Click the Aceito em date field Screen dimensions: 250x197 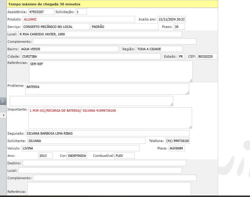pos(171,19)
